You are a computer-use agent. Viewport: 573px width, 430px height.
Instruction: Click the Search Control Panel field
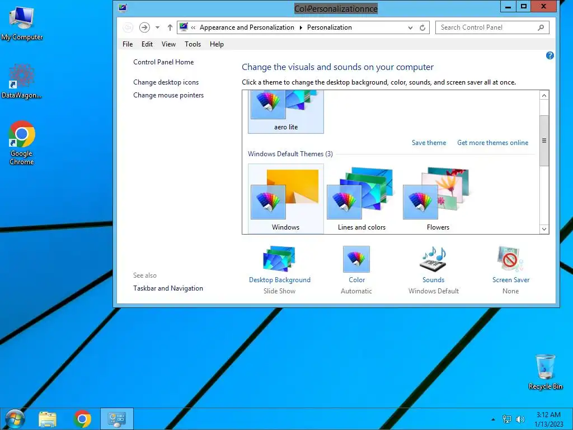pyautogui.click(x=492, y=27)
